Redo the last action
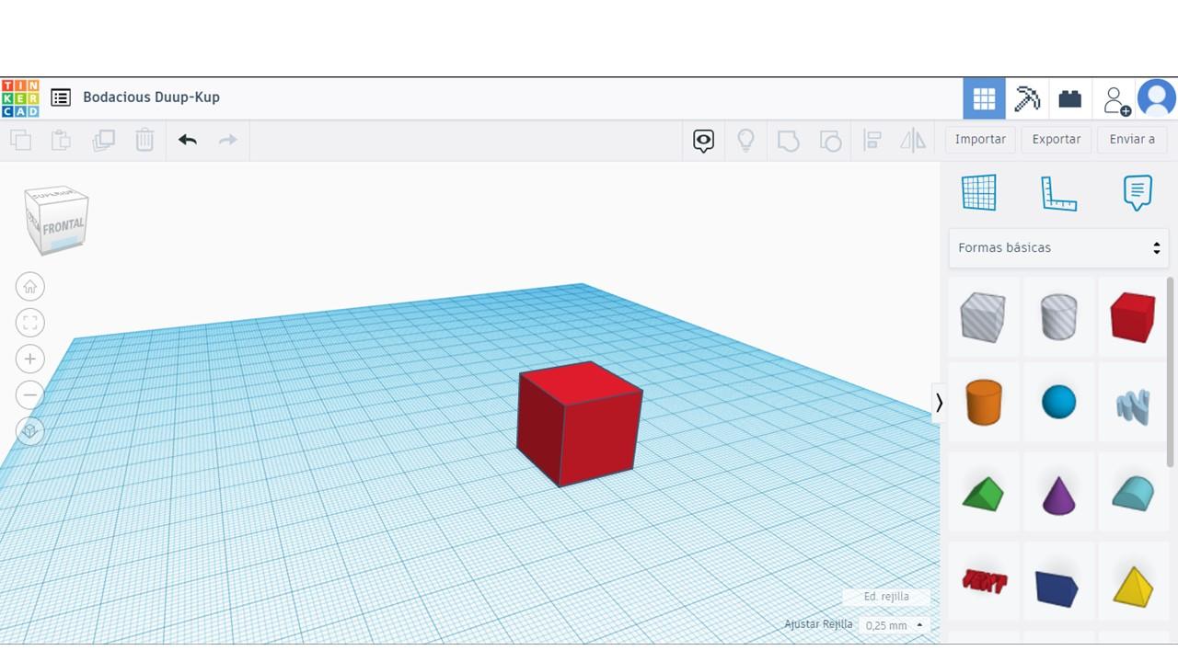The image size is (1178, 662). point(227,140)
